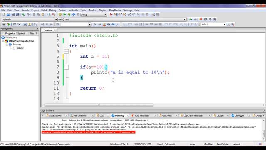Screen dimensions: 266x150
Task: Collapse the IfElseStatementsDemo project node
Action: pos(3,41)
